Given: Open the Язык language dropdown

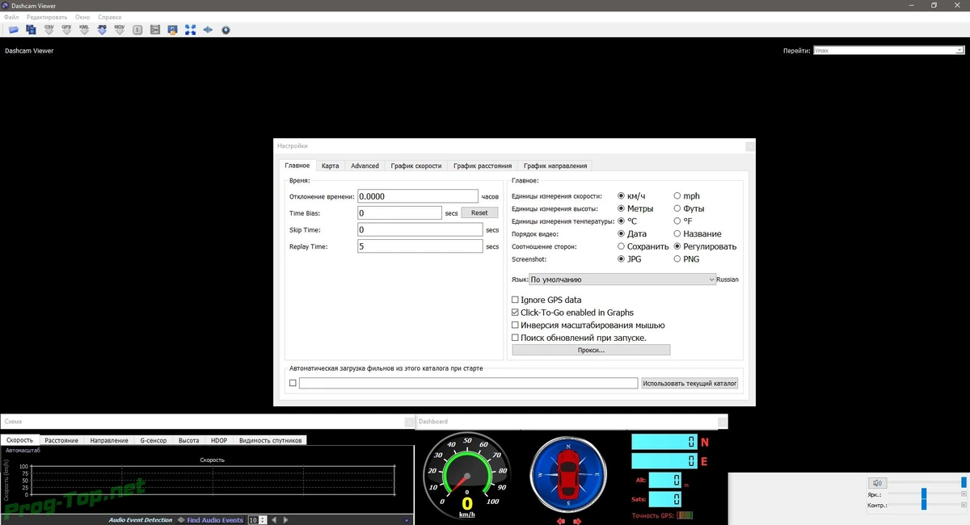Looking at the screenshot, I should (x=622, y=279).
